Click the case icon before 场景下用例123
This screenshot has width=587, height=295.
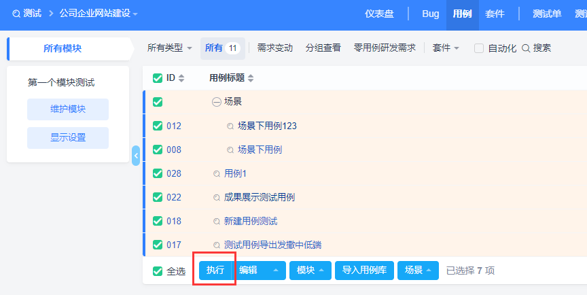coord(230,126)
